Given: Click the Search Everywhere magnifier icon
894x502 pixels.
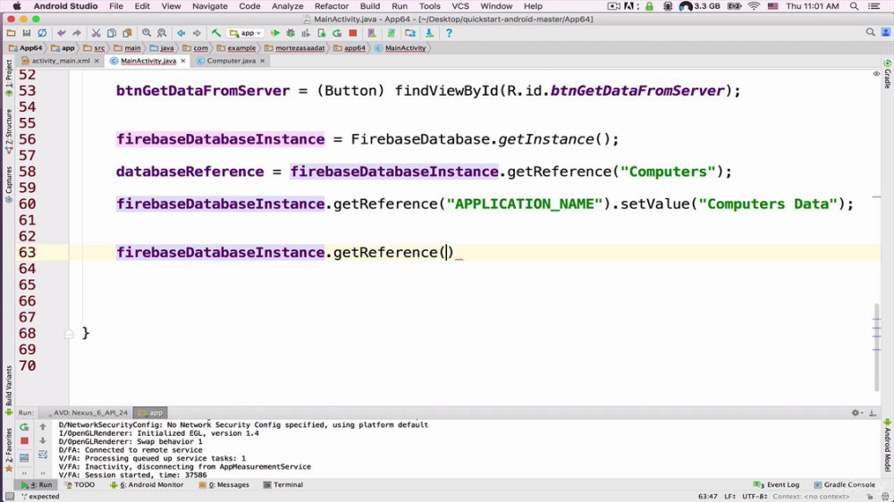Looking at the screenshot, I should click(870, 32).
